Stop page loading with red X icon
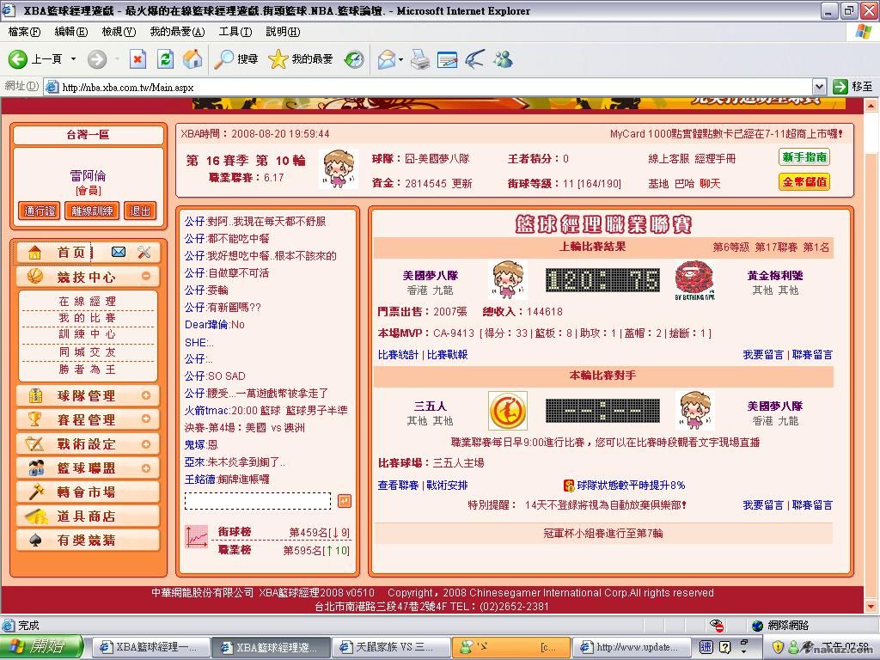The image size is (880, 660). (137, 59)
